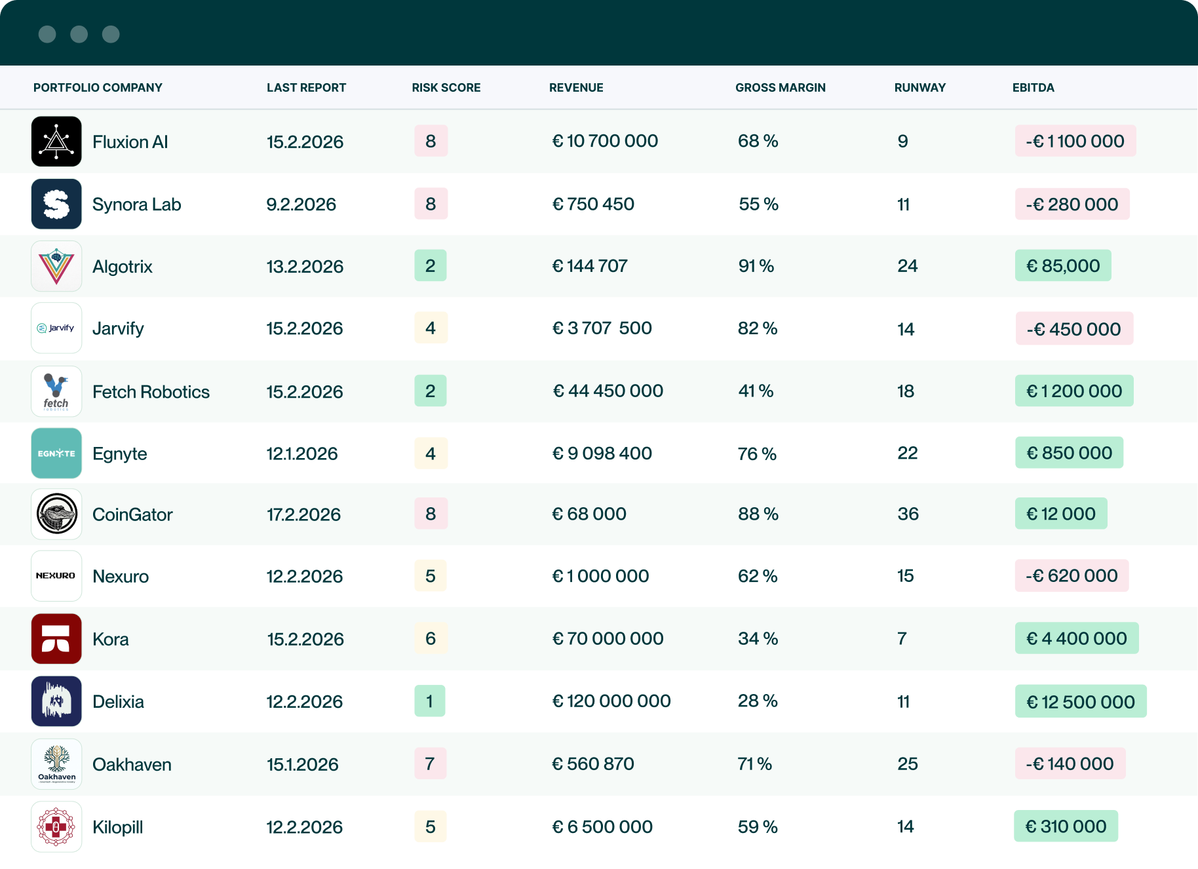Open the Jarvify logo icon
This screenshot has width=1198, height=869.
56,328
